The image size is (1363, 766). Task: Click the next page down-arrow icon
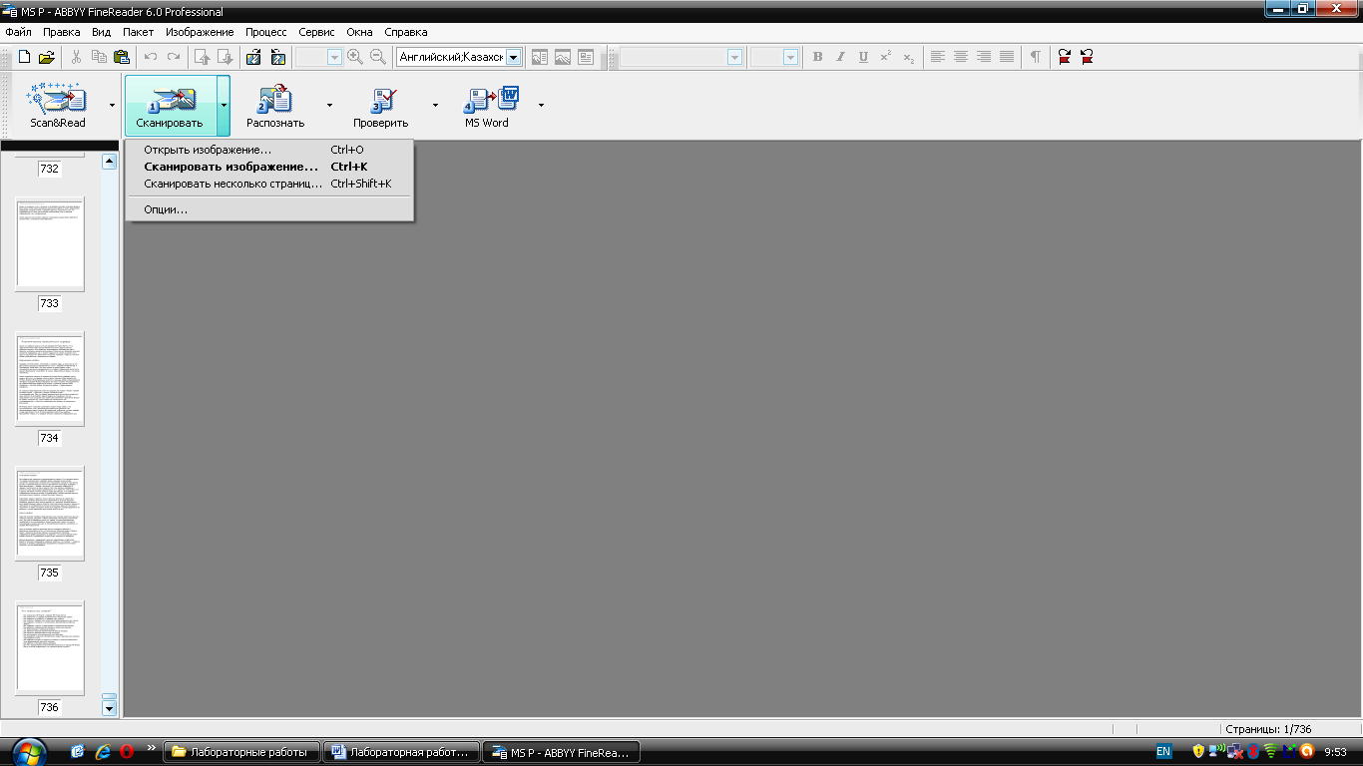point(225,57)
